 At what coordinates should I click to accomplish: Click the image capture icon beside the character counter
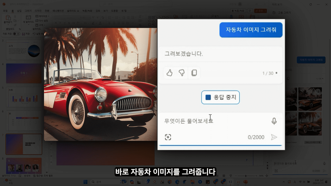point(168,137)
